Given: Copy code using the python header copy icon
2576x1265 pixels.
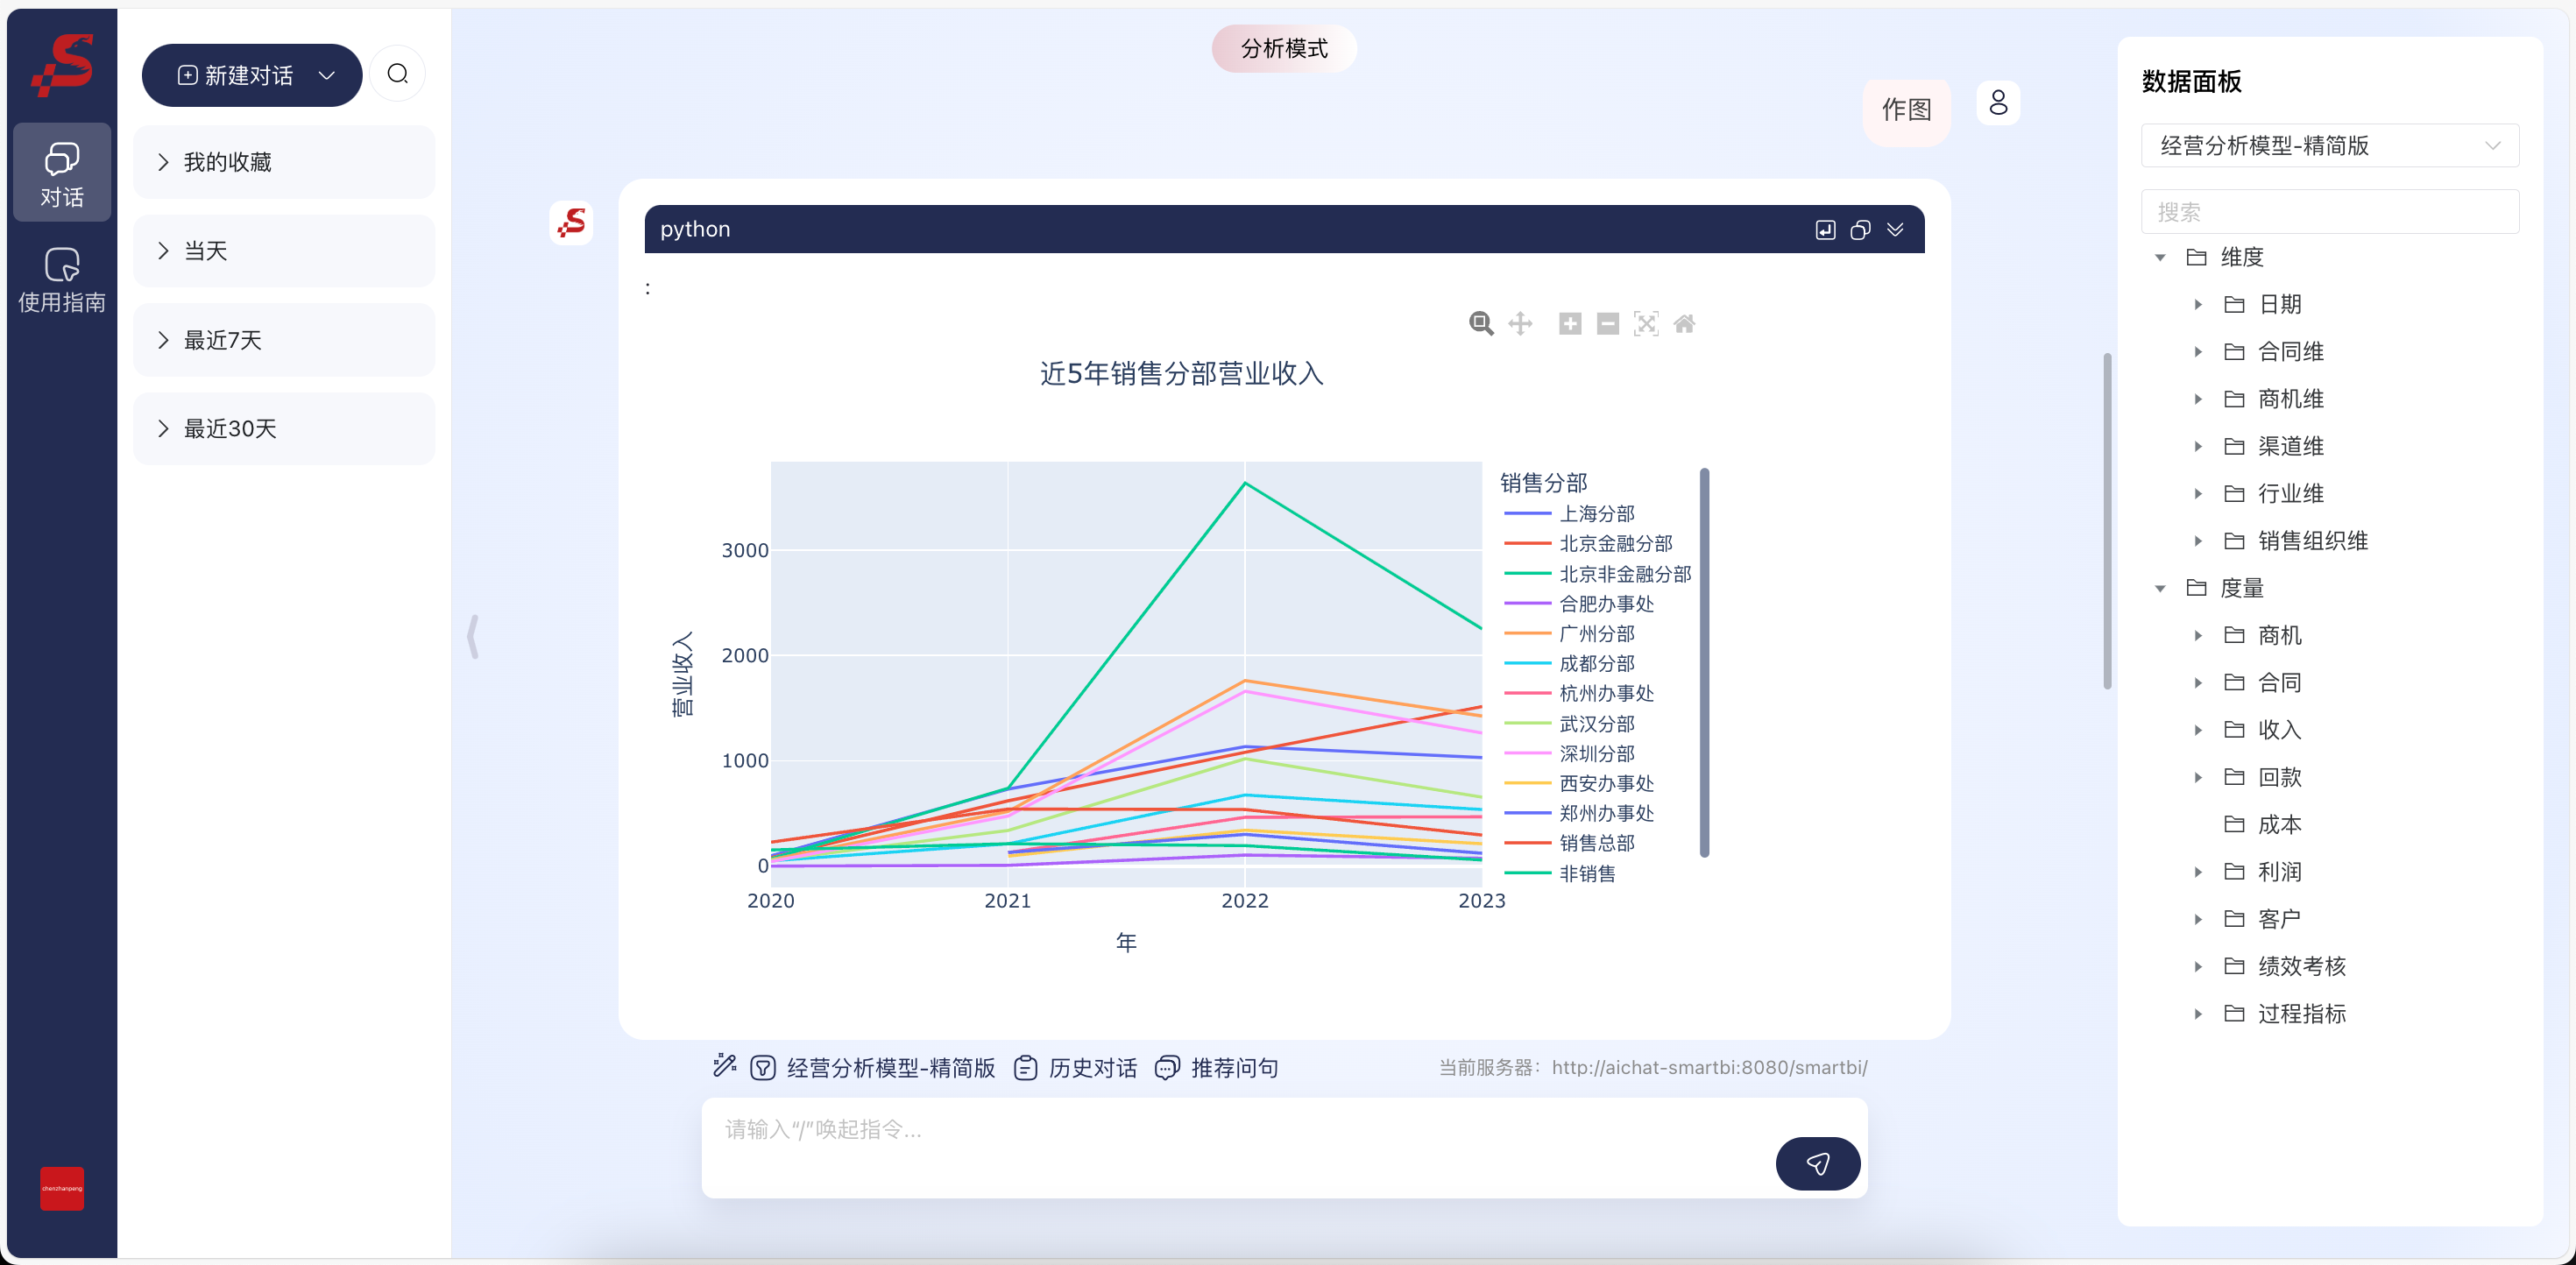Looking at the screenshot, I should 1860,230.
